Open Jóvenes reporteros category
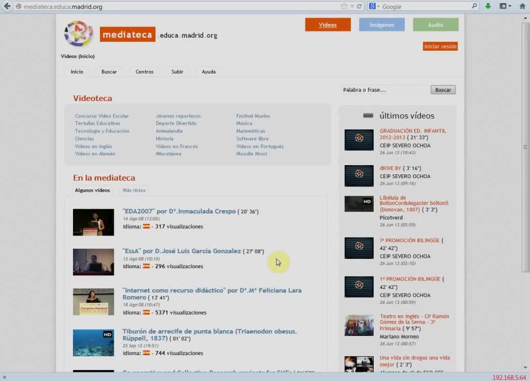Image resolution: width=530 pixels, height=381 pixels. coord(178,116)
